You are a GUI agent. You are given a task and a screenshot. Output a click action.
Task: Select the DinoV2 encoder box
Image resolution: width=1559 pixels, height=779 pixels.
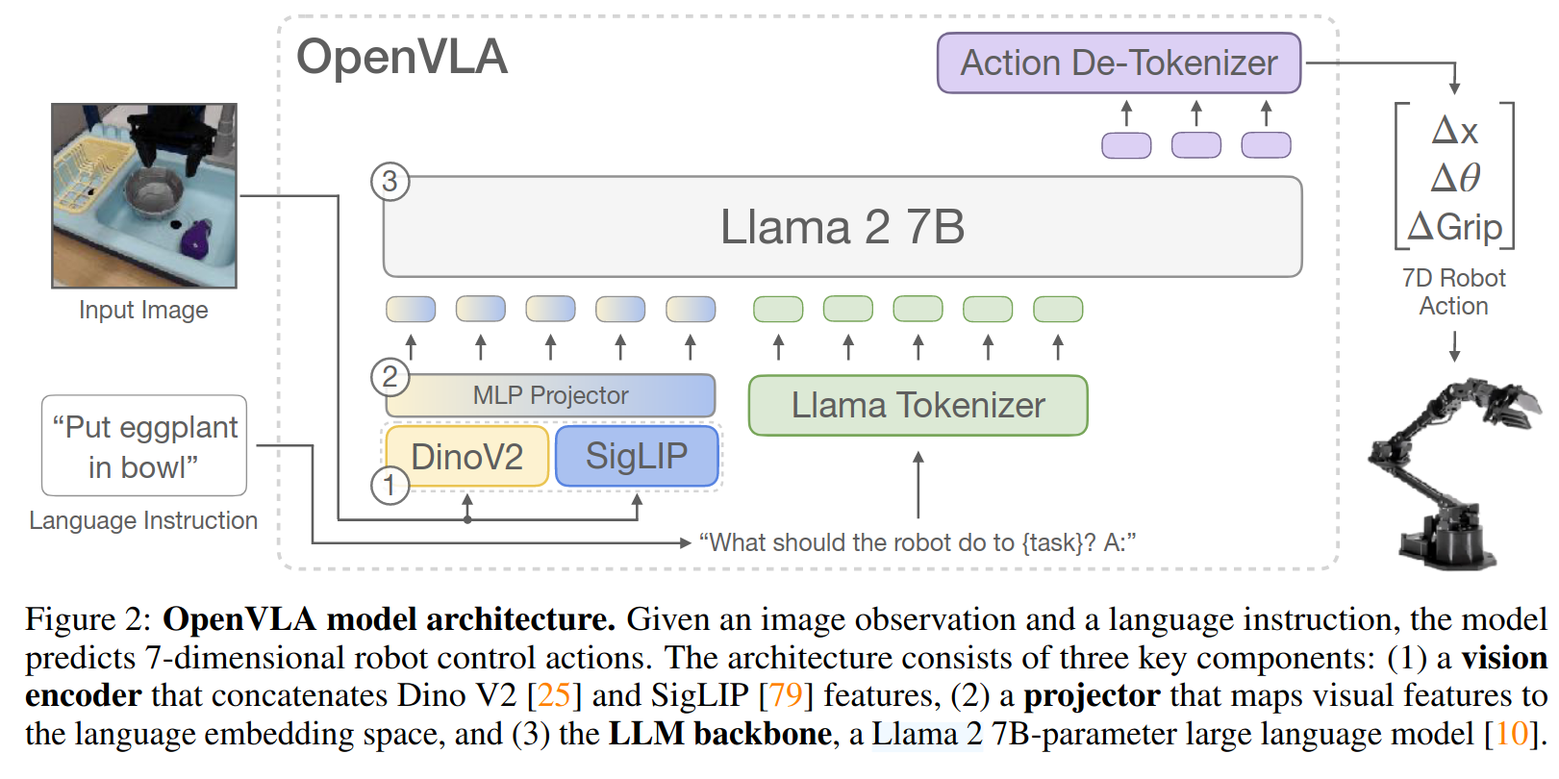pyautogui.click(x=466, y=456)
